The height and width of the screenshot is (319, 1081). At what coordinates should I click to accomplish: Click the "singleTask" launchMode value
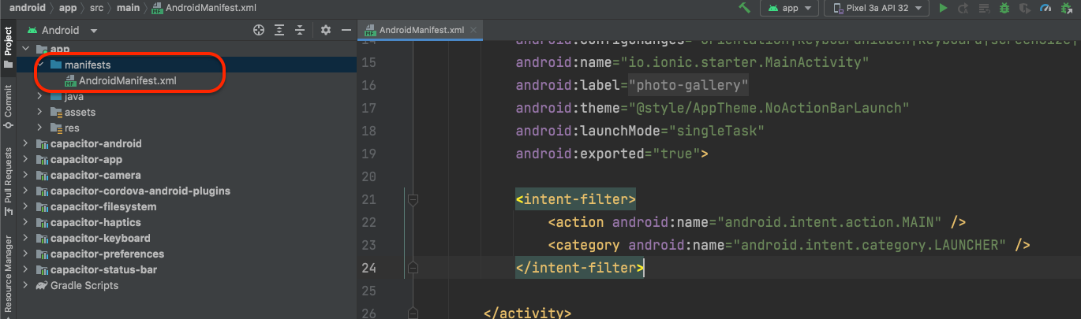pos(718,131)
